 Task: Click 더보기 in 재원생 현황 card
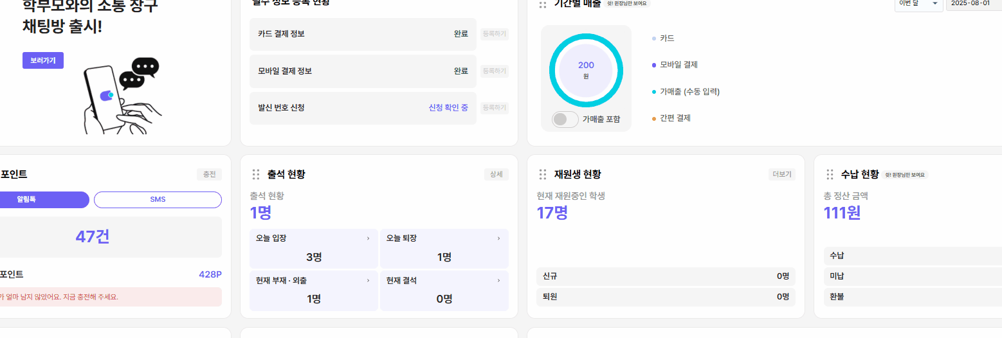(781, 174)
